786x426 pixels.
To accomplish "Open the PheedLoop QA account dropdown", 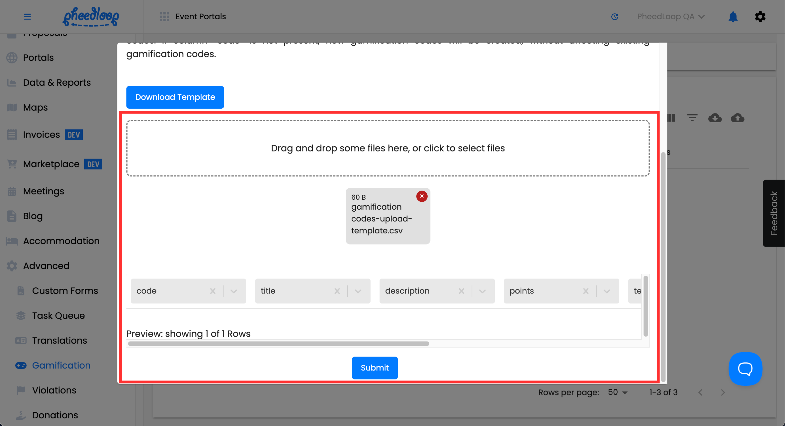I will (671, 16).
